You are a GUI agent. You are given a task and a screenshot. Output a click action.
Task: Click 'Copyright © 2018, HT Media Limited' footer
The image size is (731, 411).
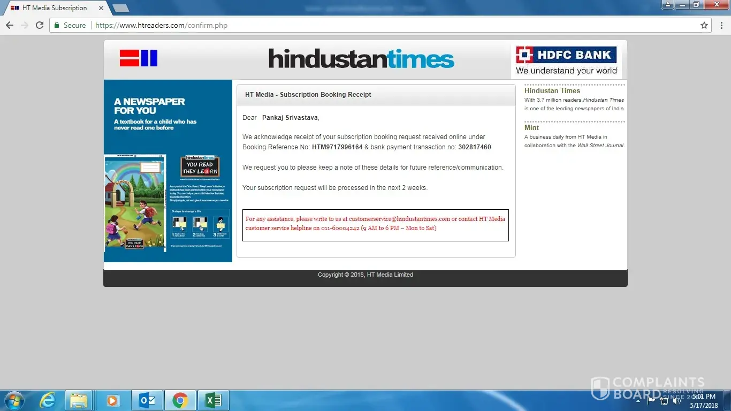click(x=365, y=275)
